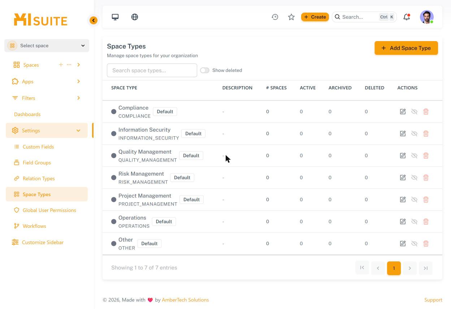
Task: Expand the Apps section chevron
Action: (78, 81)
